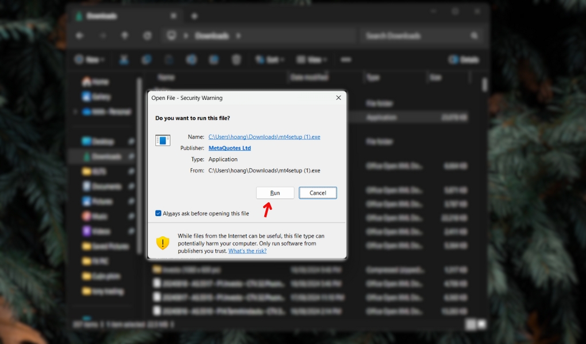Click the File Explorer file list scrollbar
The width and height of the screenshot is (586, 344).
tap(485, 85)
